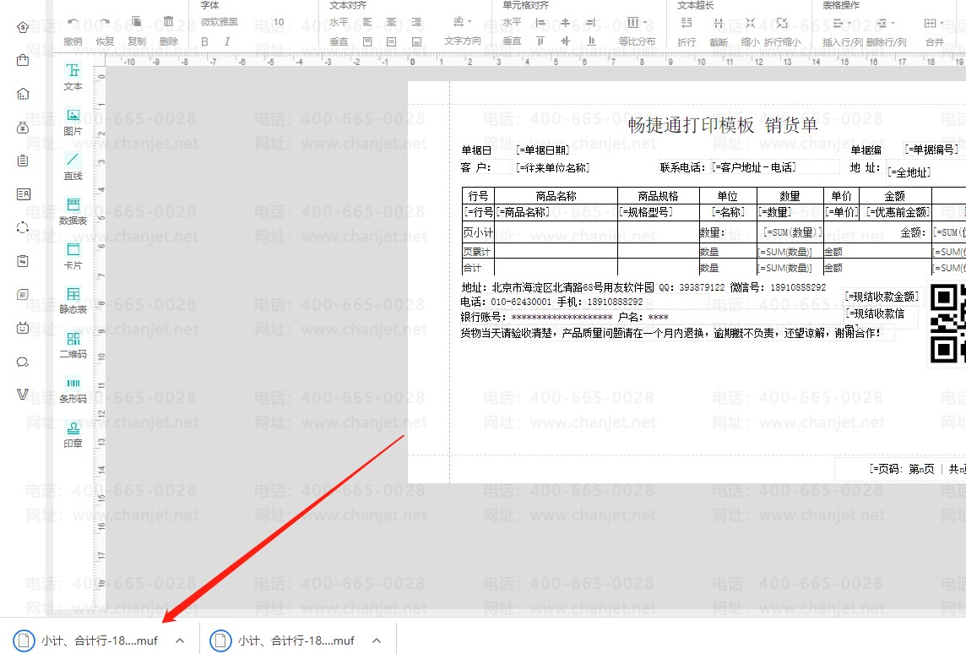This screenshot has height=654, width=966.
Task: Select the 条形码 barcode tool
Action: click(x=73, y=390)
